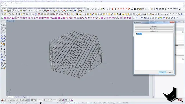This screenshot has width=185, height=104.
Task: Switch to the CPlanes toolbar tab
Action: click(10, 8)
